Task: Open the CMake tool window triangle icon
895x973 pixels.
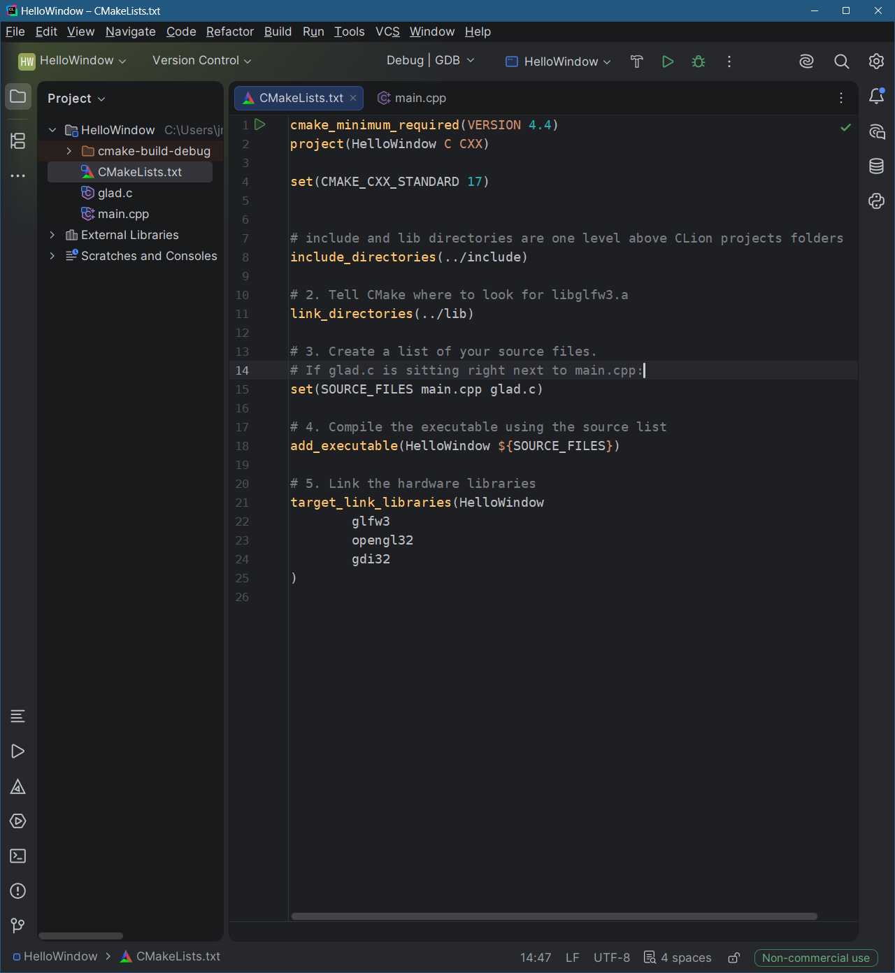Action: (18, 786)
